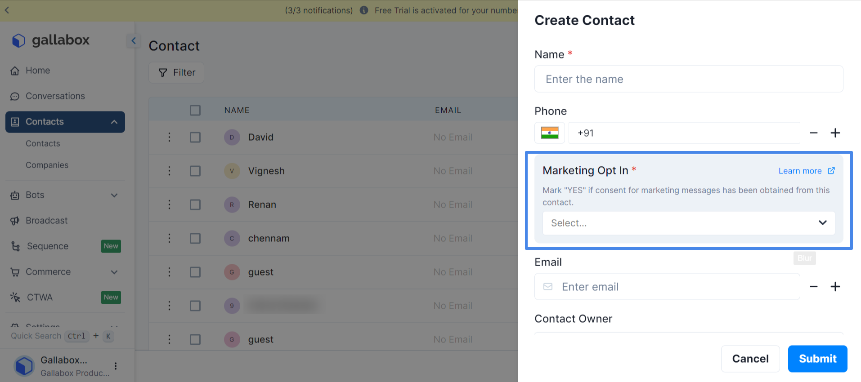The image size is (861, 382).
Task: Collapse the sidebar with arrow icon
Action: click(x=134, y=41)
